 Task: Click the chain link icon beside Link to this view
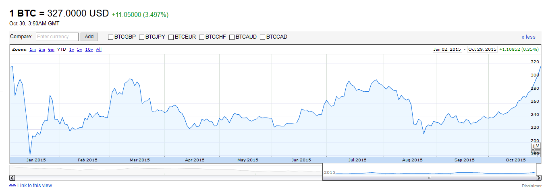pos(12,186)
